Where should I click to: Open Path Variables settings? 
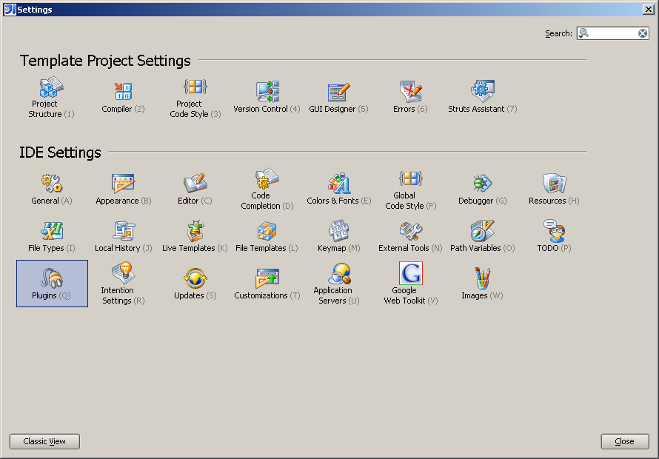483,236
